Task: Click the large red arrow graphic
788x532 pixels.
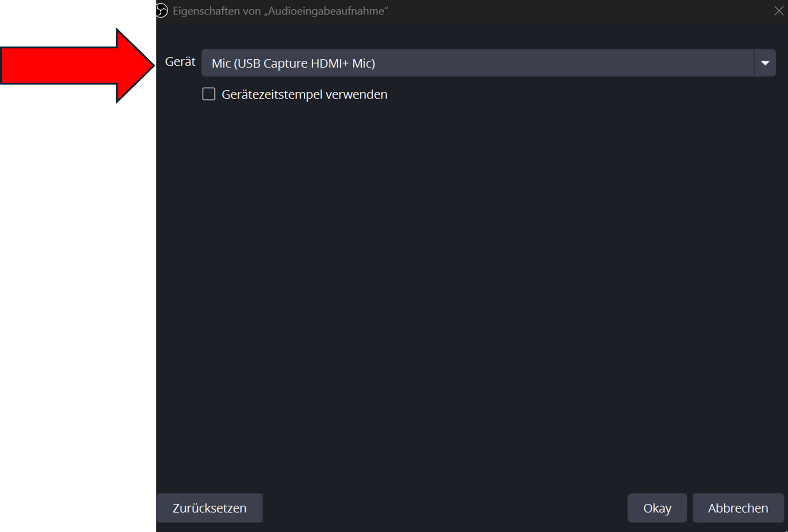Action: pyautogui.click(x=77, y=65)
